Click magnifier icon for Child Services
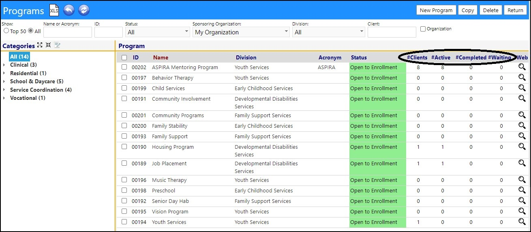 (x=522, y=88)
